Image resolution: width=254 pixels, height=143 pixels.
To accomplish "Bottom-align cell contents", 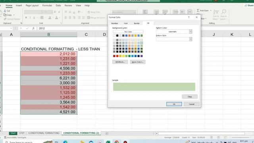I will (74, 12).
